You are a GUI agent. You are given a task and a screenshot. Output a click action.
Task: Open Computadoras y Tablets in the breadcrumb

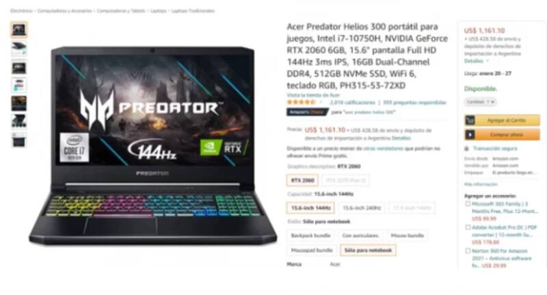[121, 11]
